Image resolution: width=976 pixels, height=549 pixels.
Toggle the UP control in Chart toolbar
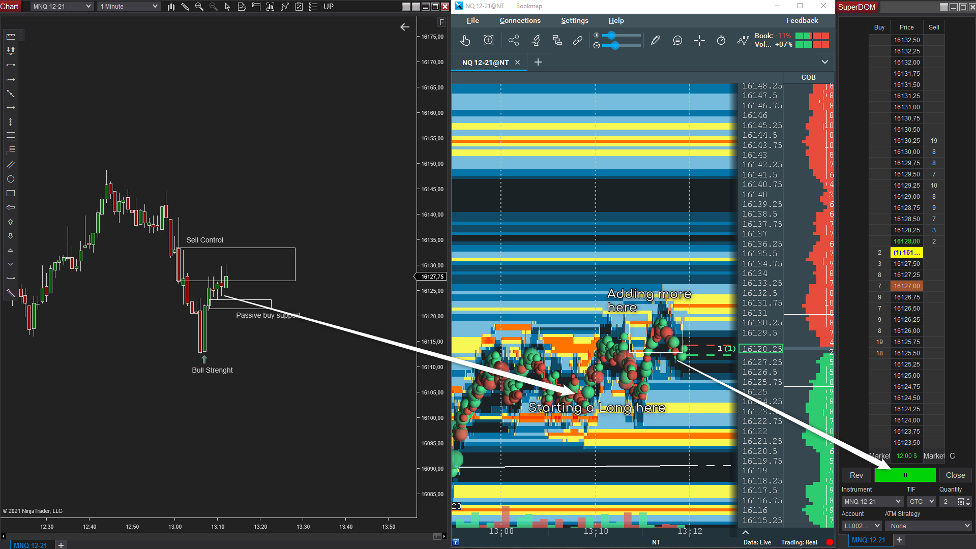coord(329,7)
